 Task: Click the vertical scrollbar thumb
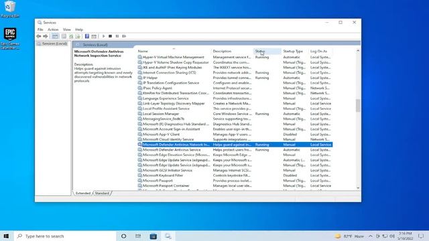pyautogui.click(x=358, y=106)
